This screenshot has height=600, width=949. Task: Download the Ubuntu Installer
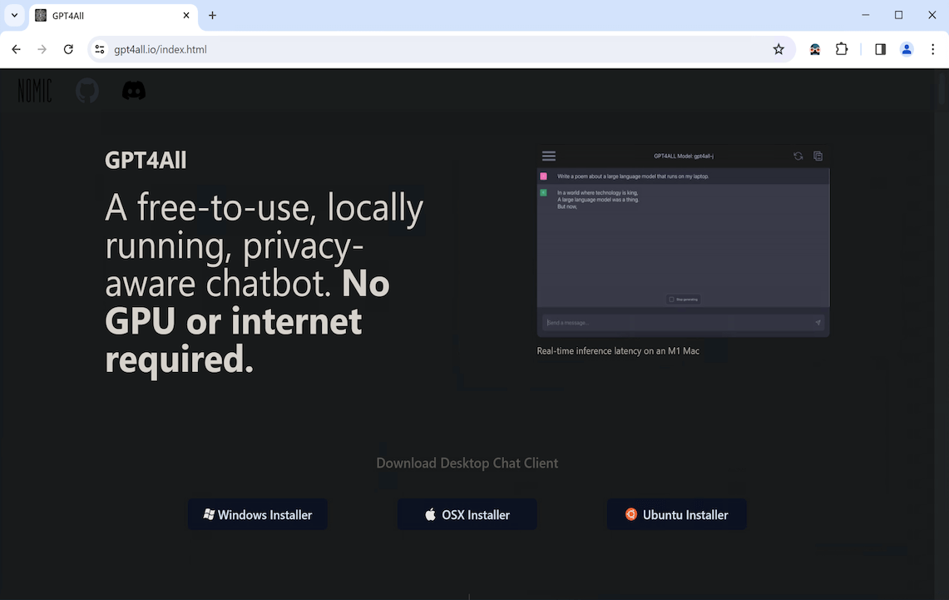(x=676, y=514)
